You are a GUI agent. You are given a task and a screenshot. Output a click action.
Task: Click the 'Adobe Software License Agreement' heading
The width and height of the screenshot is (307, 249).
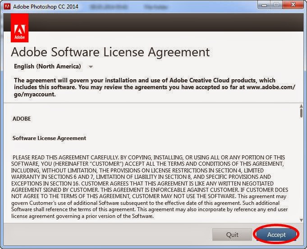(x=110, y=52)
